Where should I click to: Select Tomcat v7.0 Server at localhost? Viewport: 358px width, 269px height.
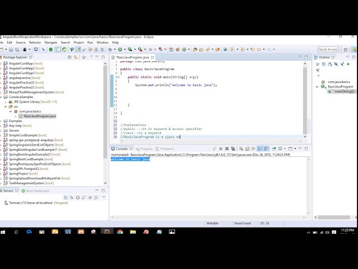point(36,203)
